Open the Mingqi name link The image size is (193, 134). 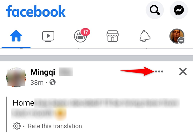(x=43, y=72)
